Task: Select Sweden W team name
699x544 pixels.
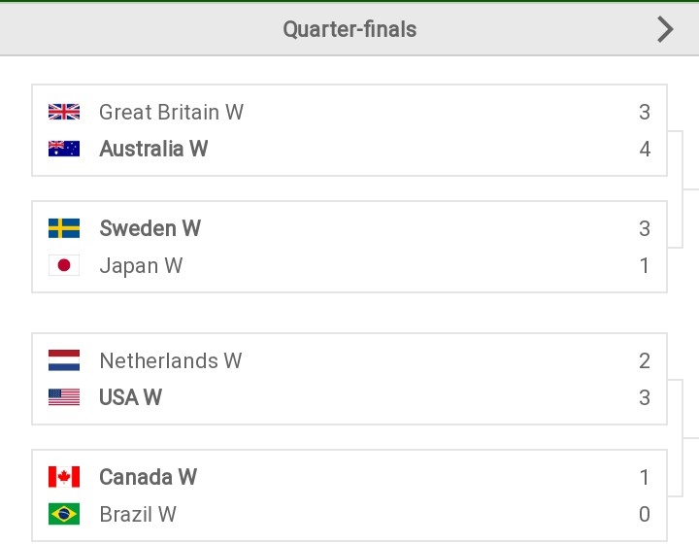Action: 150,228
